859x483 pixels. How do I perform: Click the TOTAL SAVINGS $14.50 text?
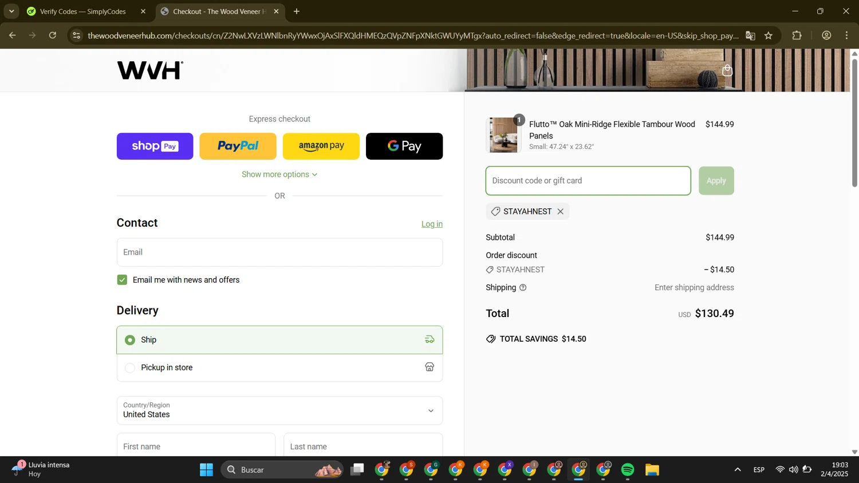click(543, 339)
